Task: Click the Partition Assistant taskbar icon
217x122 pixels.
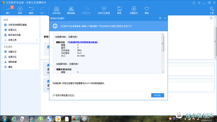Action: [x=76, y=119]
